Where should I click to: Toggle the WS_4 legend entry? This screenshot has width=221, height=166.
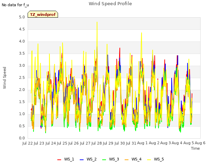click(x=133, y=159)
